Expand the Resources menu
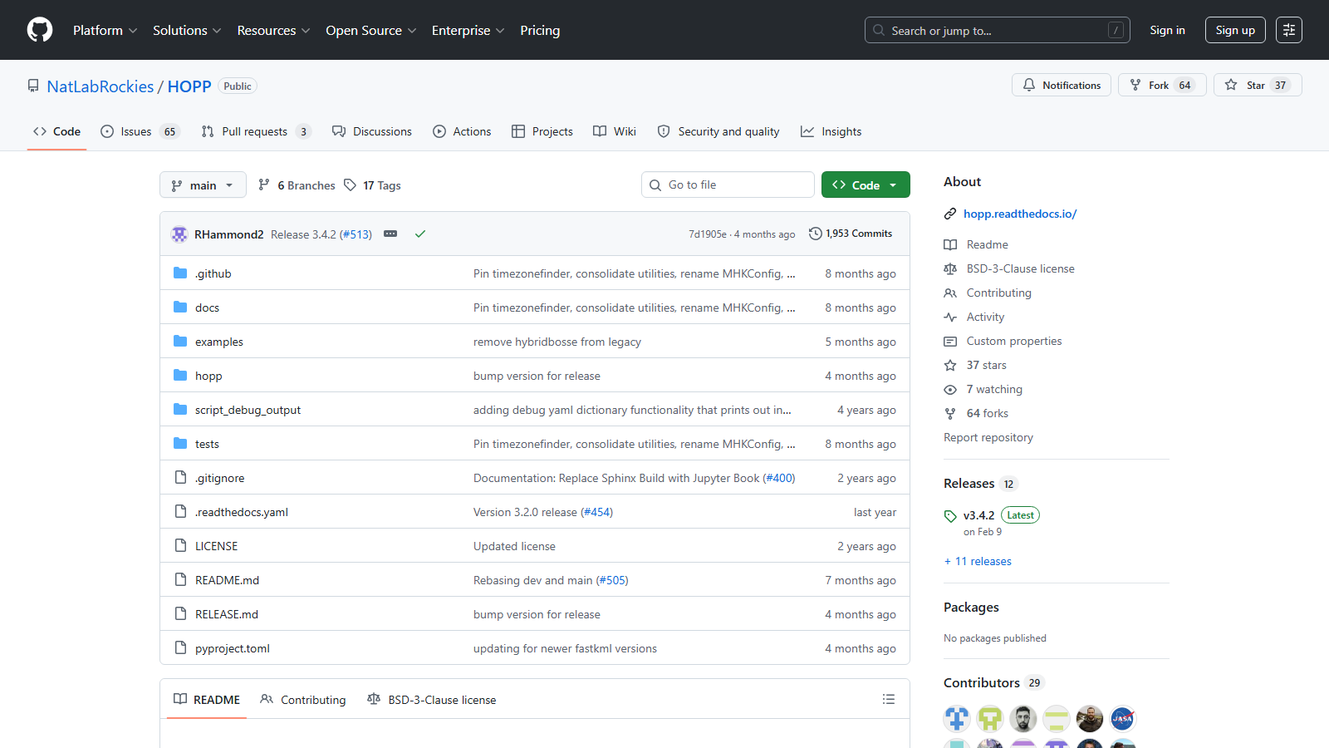 [x=273, y=30]
